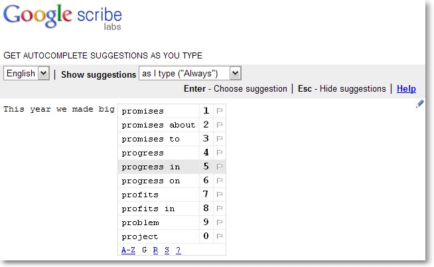The width and height of the screenshot is (434, 267).
Task: Click the flag icon next to "promises"
Action: [220, 111]
